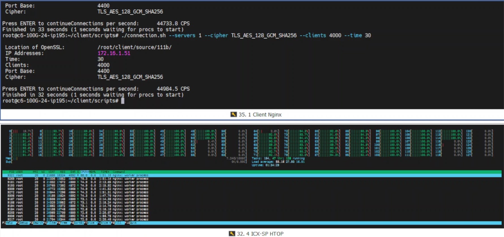This screenshot has width=504, height=237.
Task: Click the TIME+ column header
Action: point(105,172)
